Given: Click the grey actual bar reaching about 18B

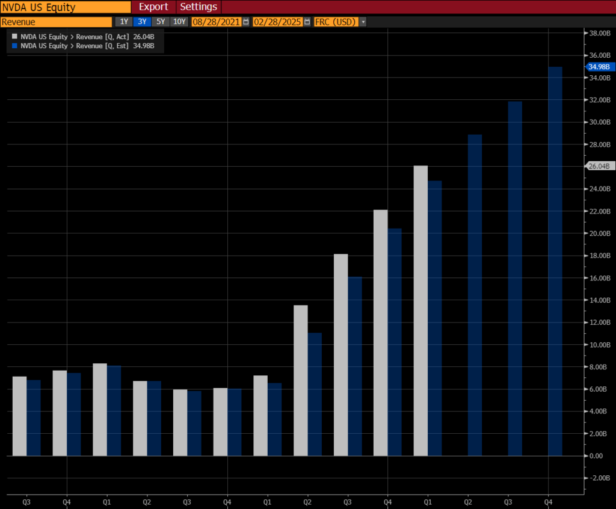Looking at the screenshot, I should [x=341, y=355].
